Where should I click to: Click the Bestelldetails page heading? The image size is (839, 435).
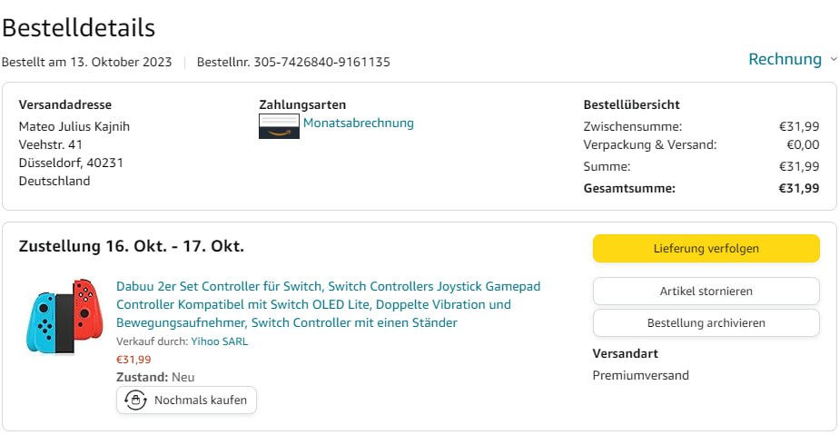coord(78,28)
